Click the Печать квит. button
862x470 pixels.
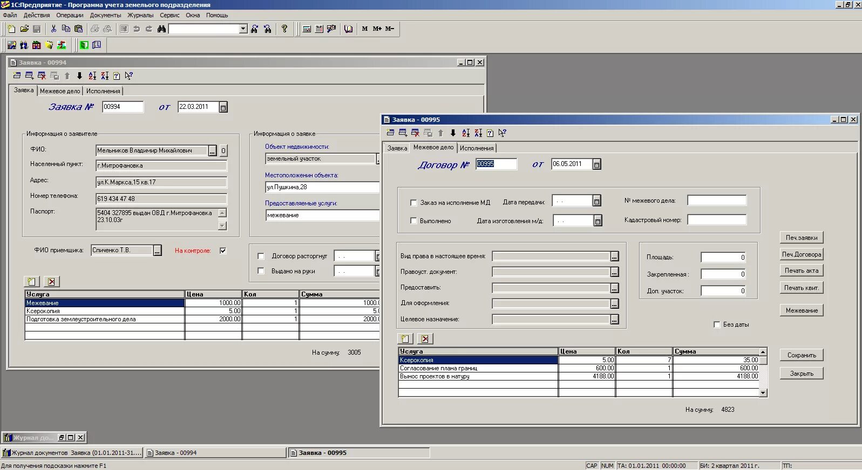tap(802, 288)
